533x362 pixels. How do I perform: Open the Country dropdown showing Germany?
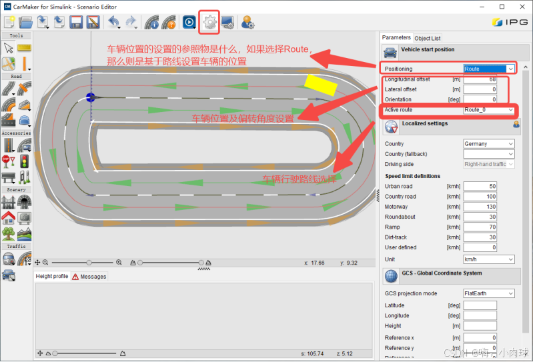point(489,143)
